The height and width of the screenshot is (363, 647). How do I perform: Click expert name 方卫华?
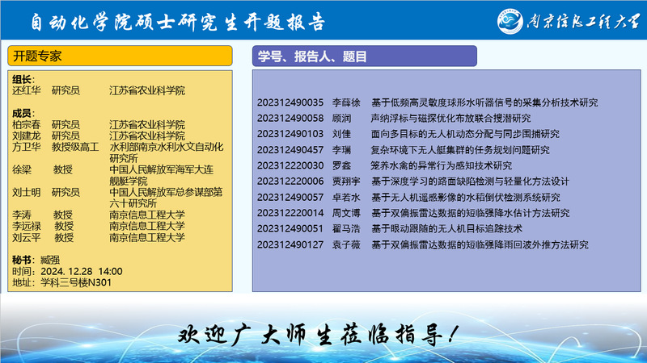(x=26, y=148)
